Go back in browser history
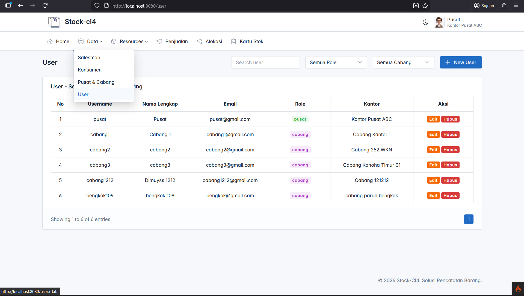This screenshot has height=296, width=524. (20, 5)
